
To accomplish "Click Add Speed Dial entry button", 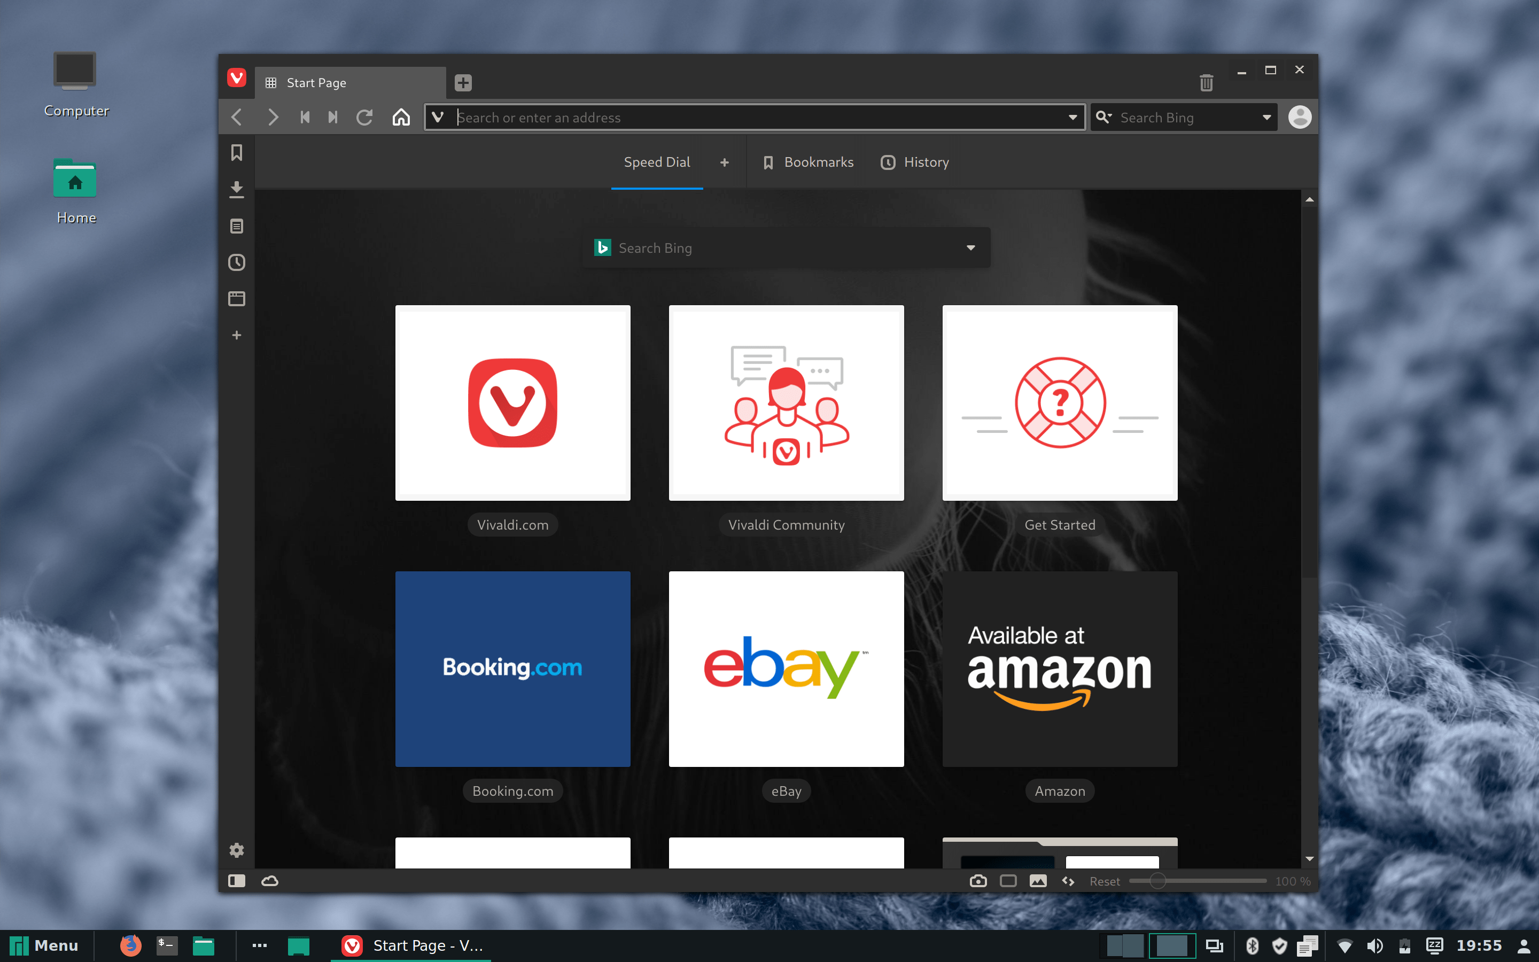I will coord(725,162).
